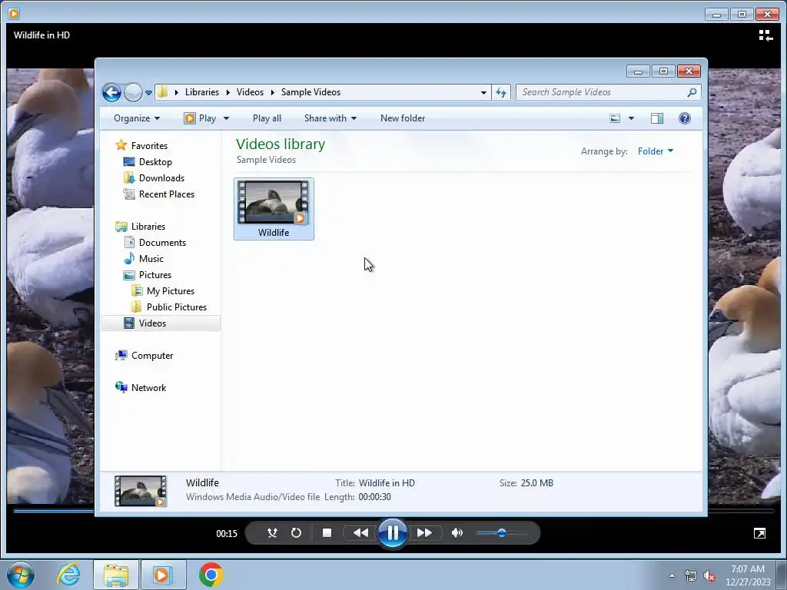Image resolution: width=787 pixels, height=590 pixels.
Task: Open the Windows Start menu
Action: coord(21,575)
